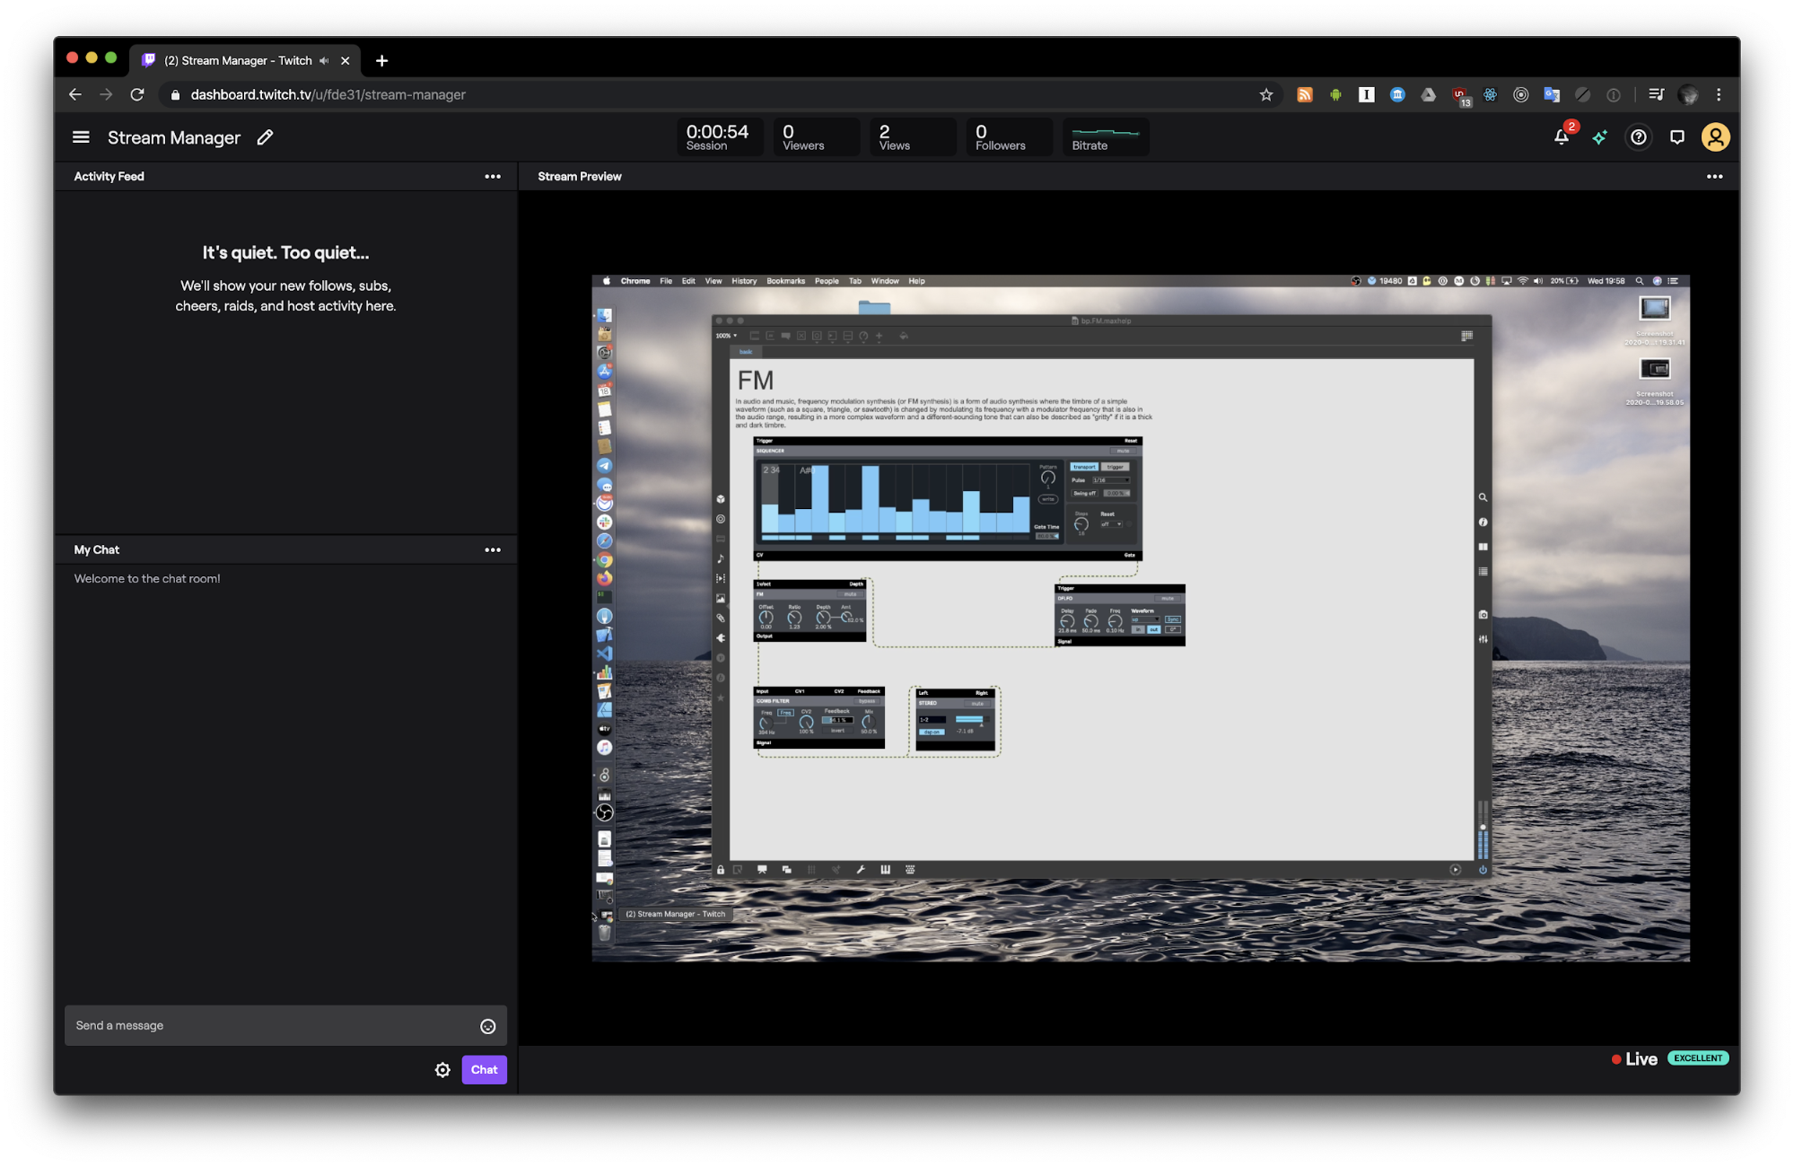Image resolution: width=1794 pixels, height=1167 pixels.
Task: Click the orange RSS feed extension
Action: (x=1305, y=94)
